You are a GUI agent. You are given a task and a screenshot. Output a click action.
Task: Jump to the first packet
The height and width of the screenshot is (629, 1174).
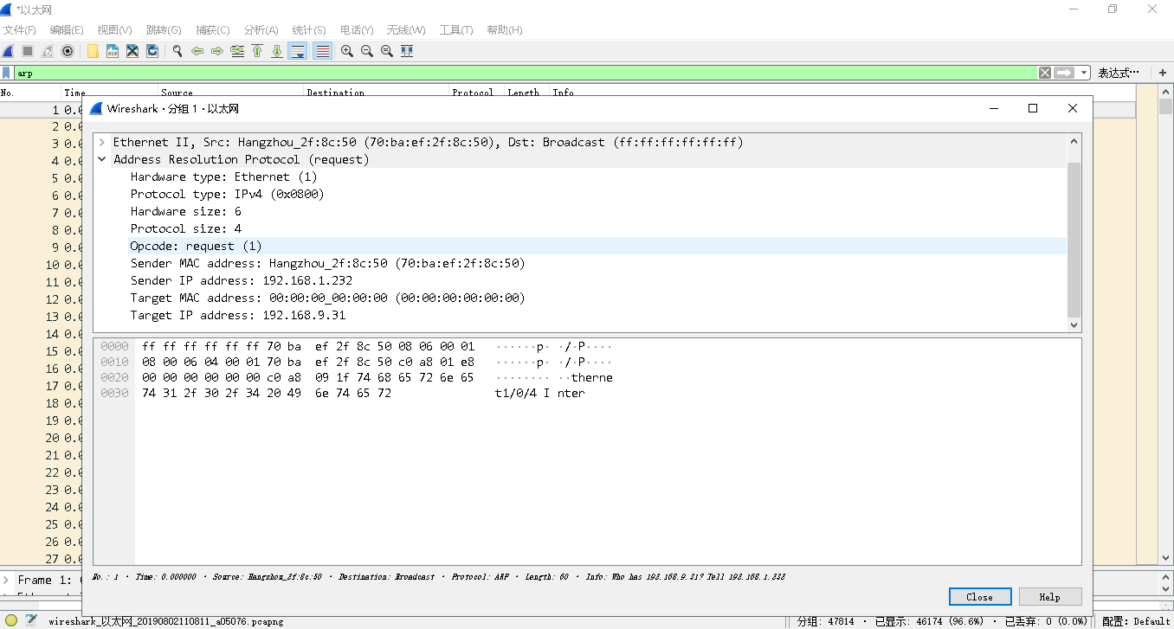click(257, 51)
